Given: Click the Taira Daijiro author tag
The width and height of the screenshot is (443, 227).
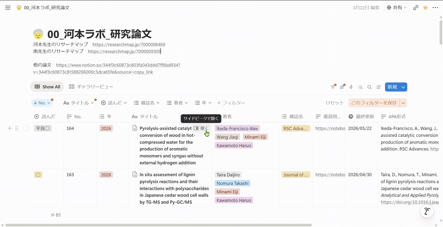Looking at the screenshot, I should pyautogui.click(x=228, y=175).
